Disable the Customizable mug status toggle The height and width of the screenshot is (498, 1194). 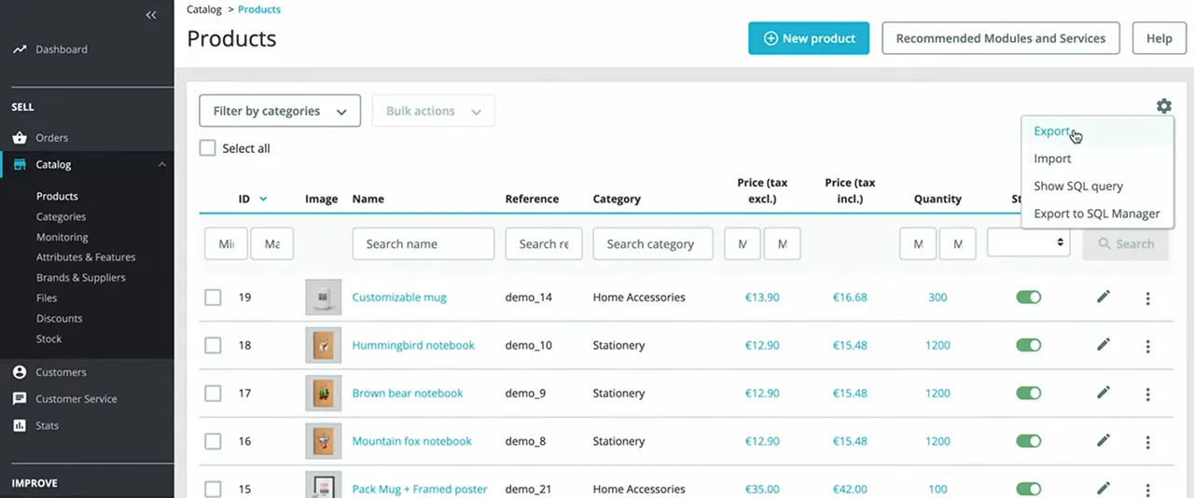pos(1028,297)
